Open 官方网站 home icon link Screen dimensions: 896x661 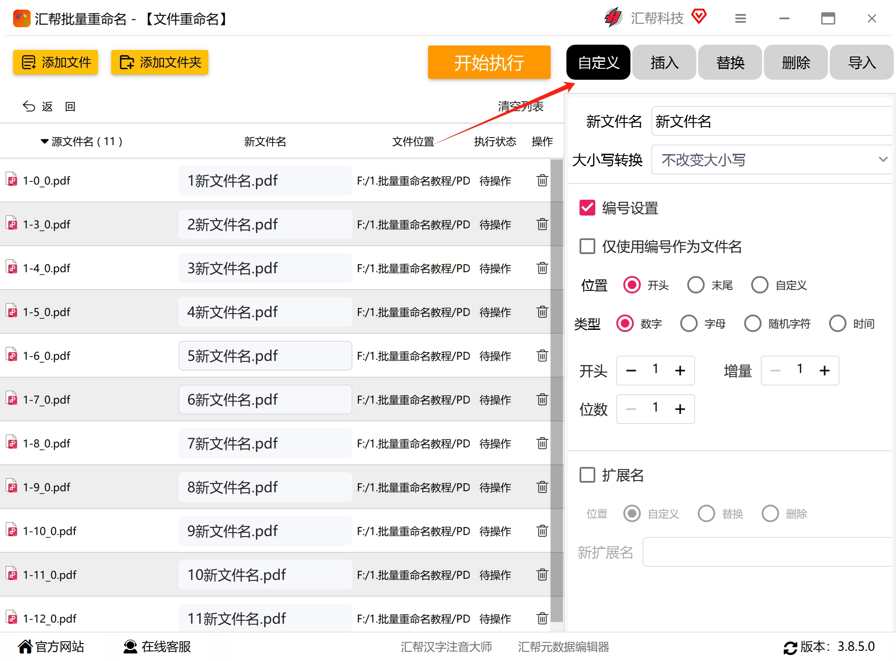tap(25, 647)
